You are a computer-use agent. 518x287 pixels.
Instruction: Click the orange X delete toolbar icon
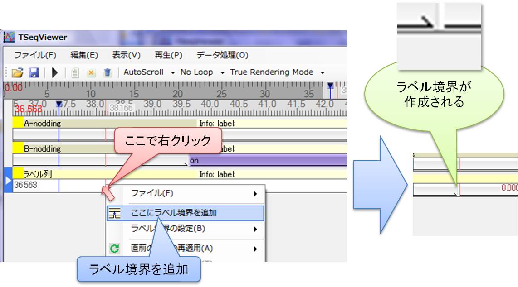pyautogui.click(x=91, y=72)
